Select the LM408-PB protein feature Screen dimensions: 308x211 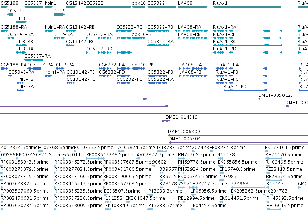pos(193,76)
